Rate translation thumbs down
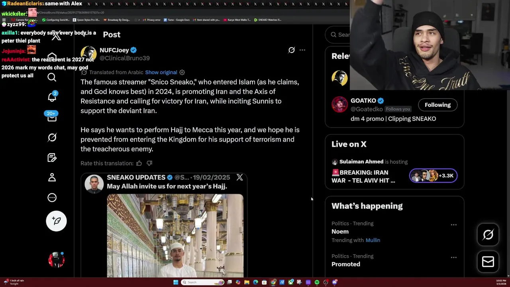This screenshot has height=287, width=510. pos(149,163)
